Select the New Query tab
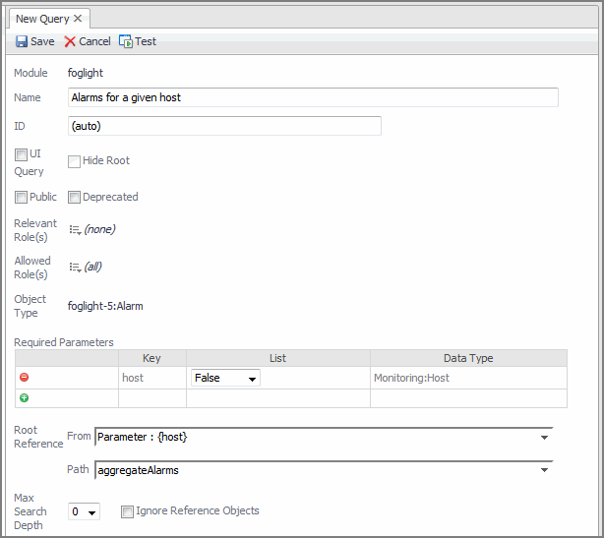This screenshot has width=604, height=538. point(42,19)
